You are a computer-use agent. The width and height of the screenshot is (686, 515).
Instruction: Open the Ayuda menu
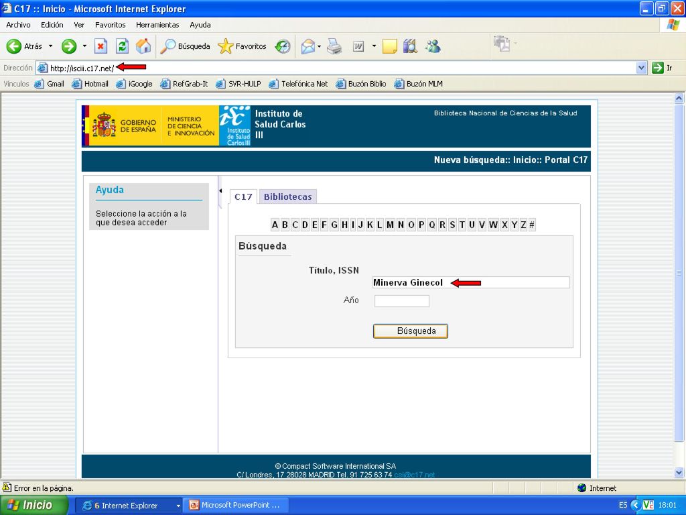tap(200, 25)
